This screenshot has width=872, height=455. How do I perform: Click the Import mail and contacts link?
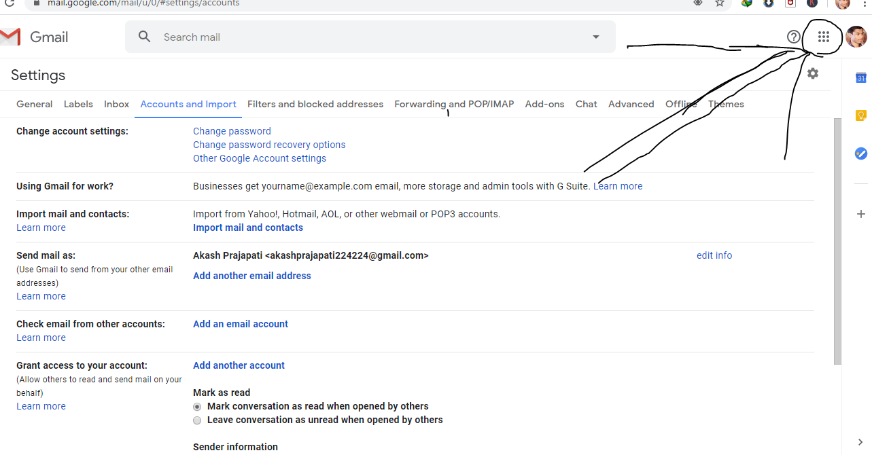pyautogui.click(x=248, y=227)
